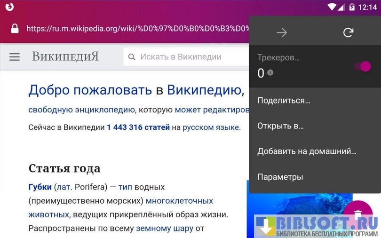Click the свободную энциклопедию link

tap(81, 110)
